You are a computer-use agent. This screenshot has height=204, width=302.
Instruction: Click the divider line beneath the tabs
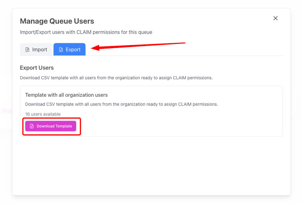[x=184, y=56]
